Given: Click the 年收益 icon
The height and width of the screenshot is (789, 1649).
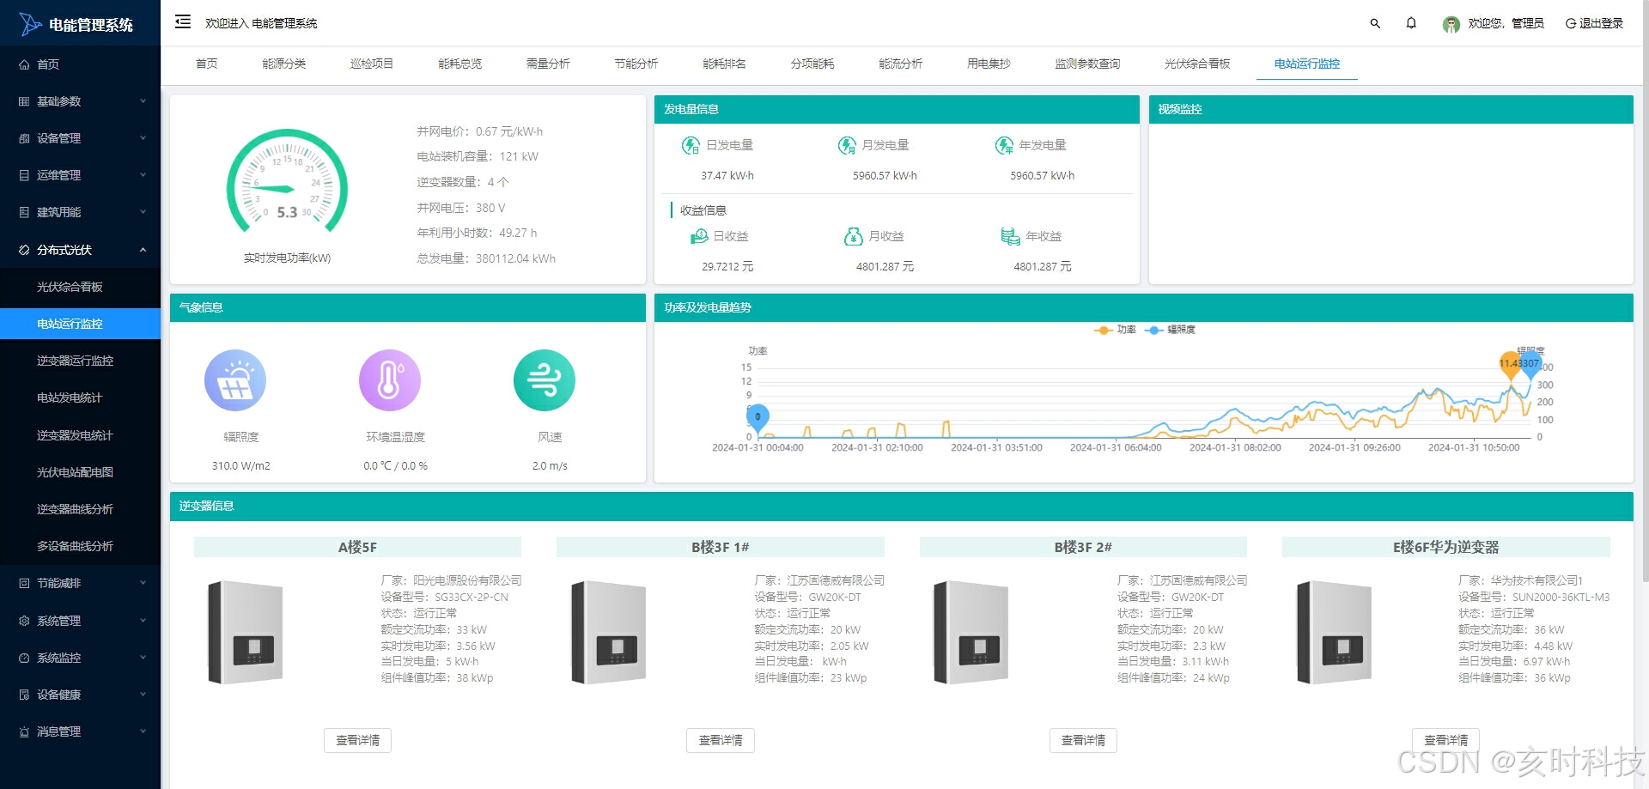Looking at the screenshot, I should [1010, 236].
